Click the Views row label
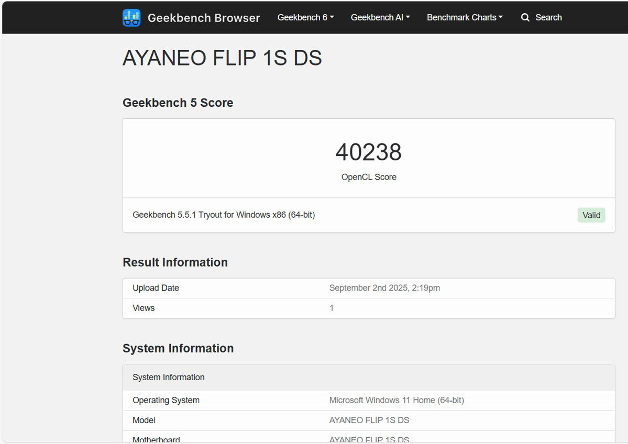This screenshot has height=444, width=628. (x=144, y=308)
